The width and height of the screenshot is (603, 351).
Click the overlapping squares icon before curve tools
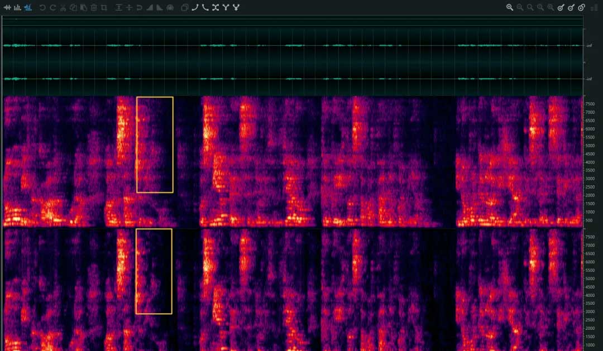185,8
